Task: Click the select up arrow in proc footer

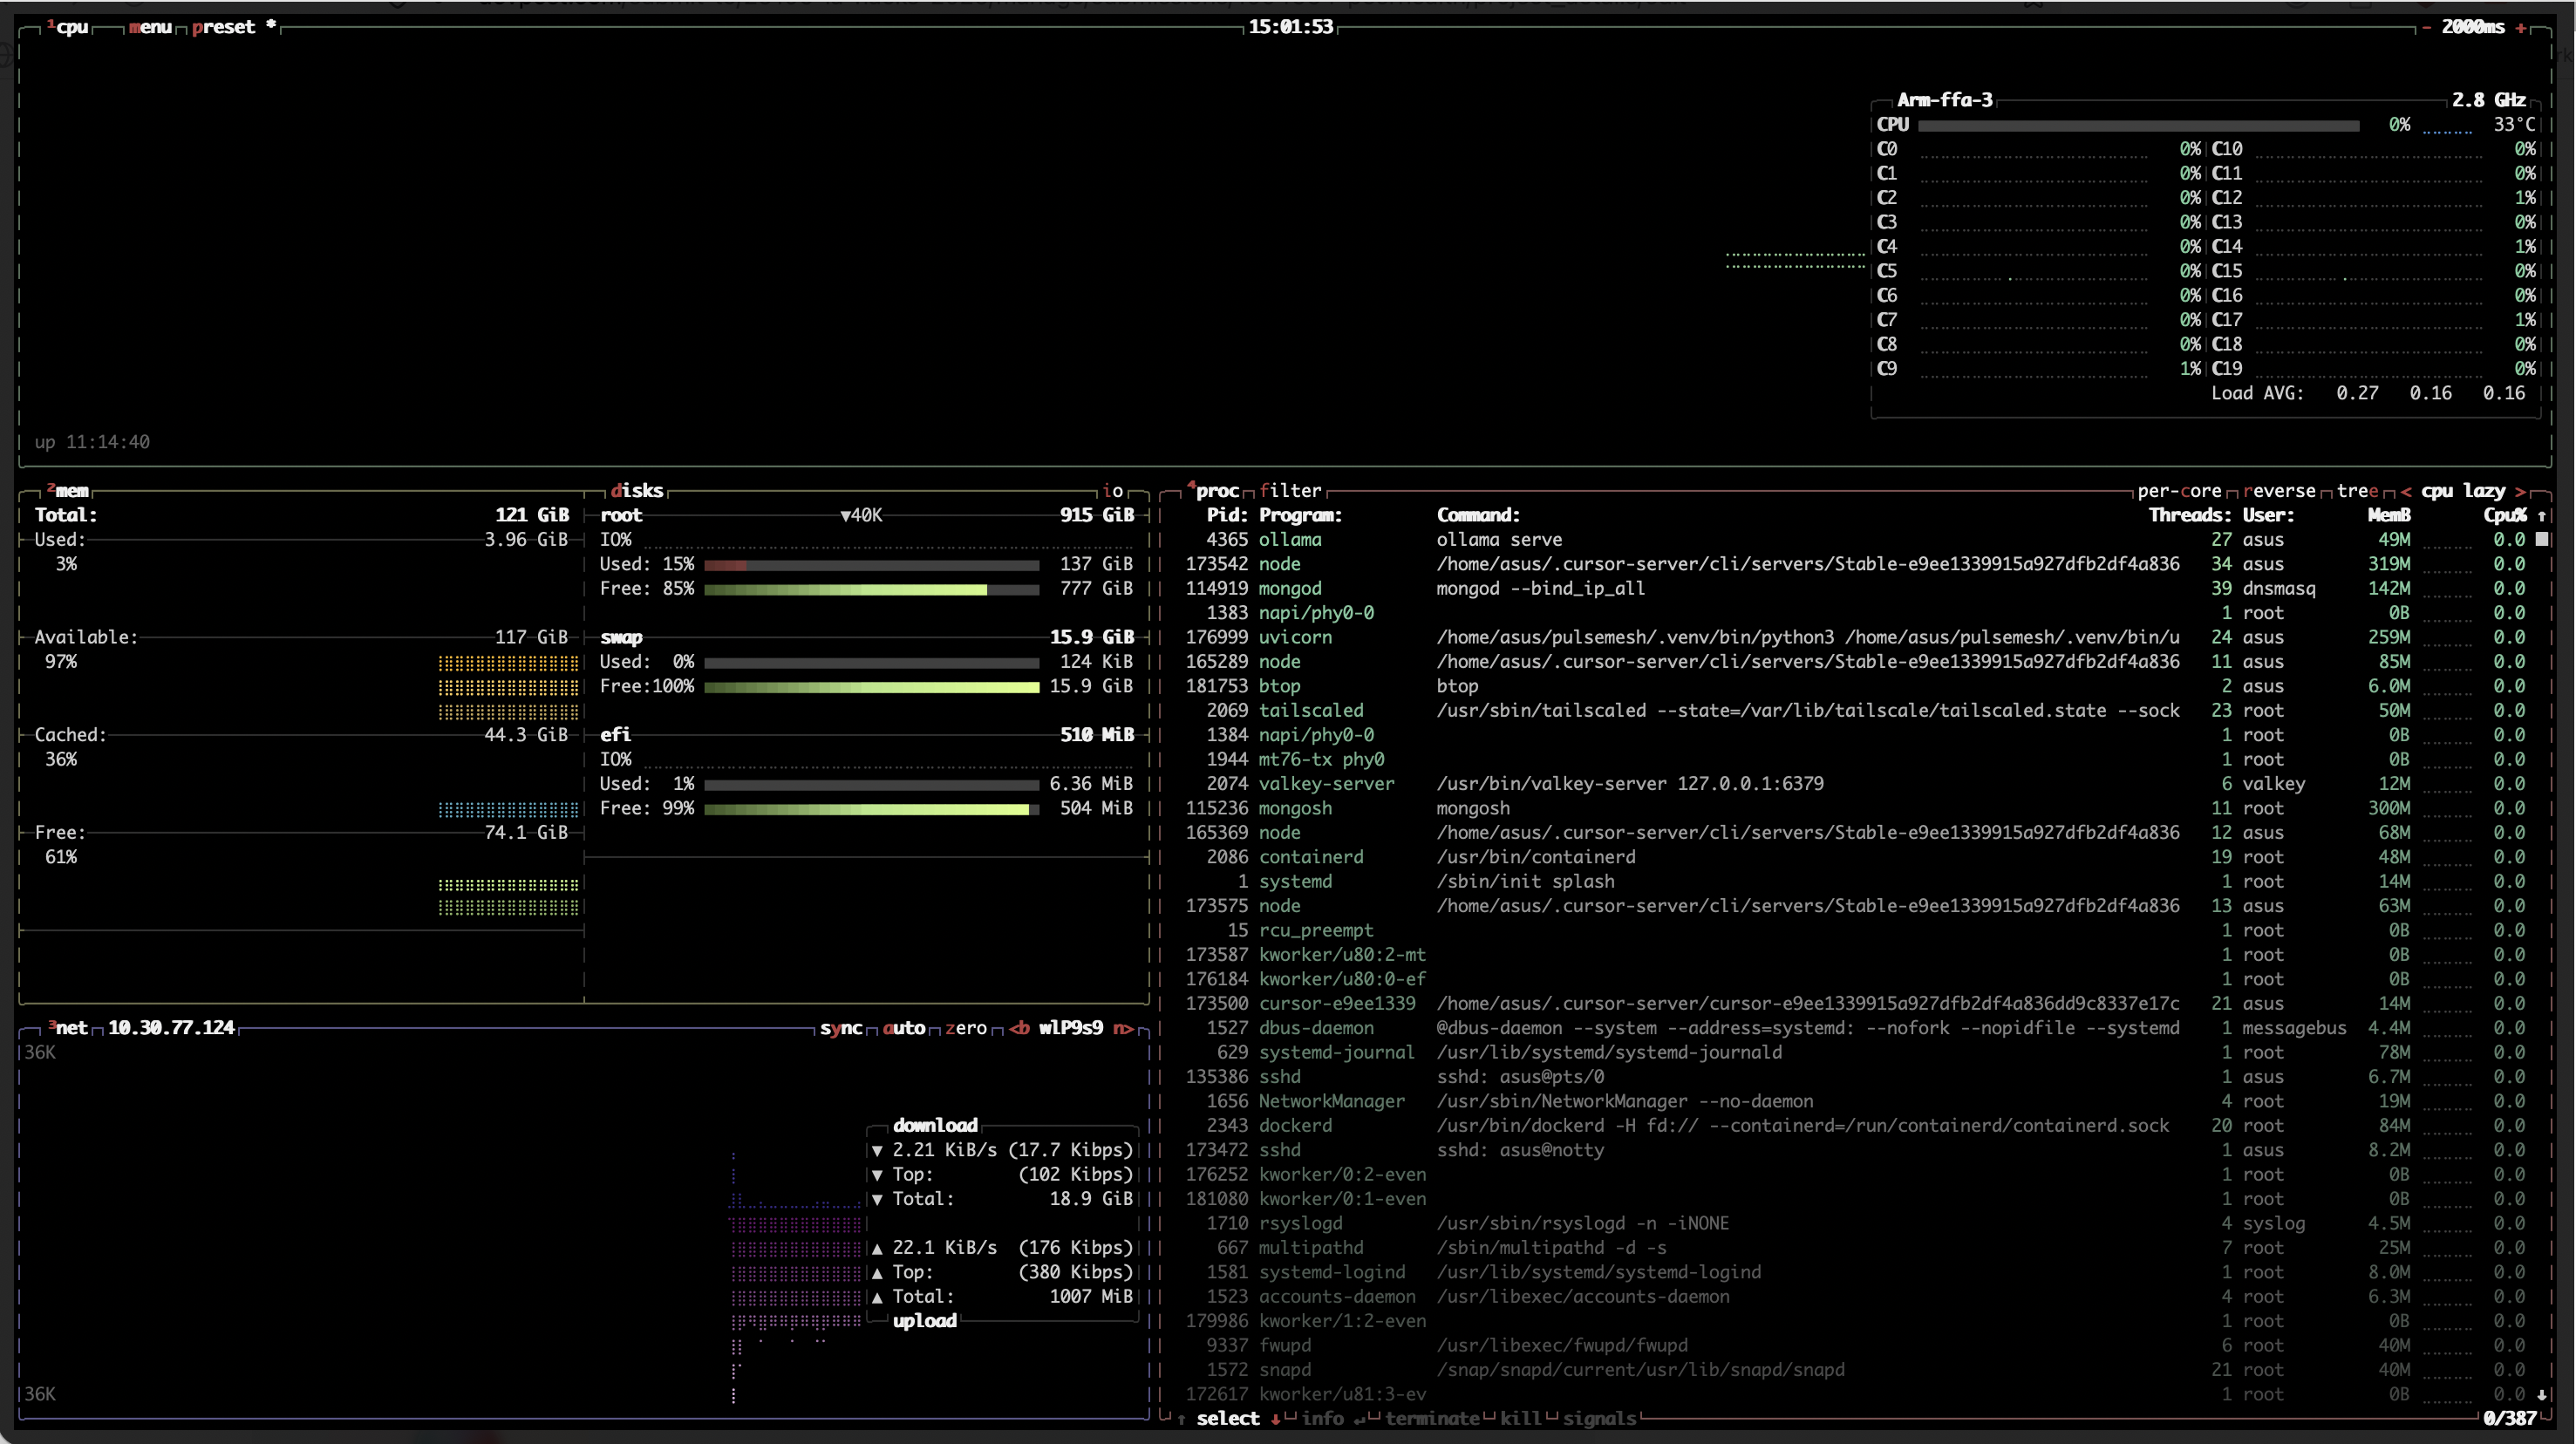Action: point(1181,1419)
